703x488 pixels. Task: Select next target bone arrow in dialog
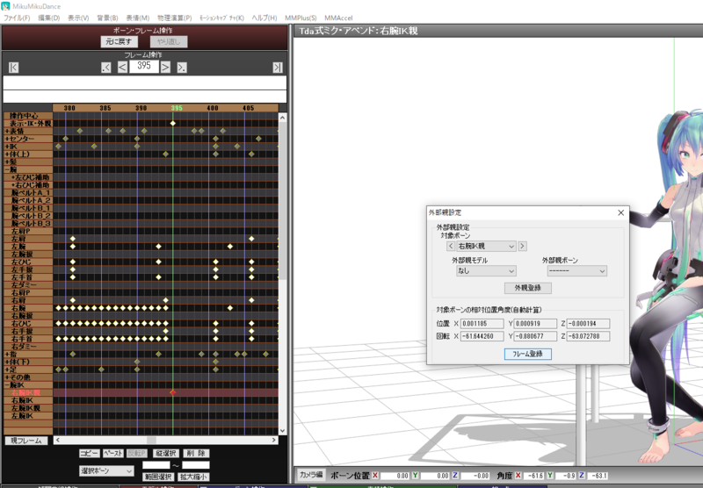(522, 246)
